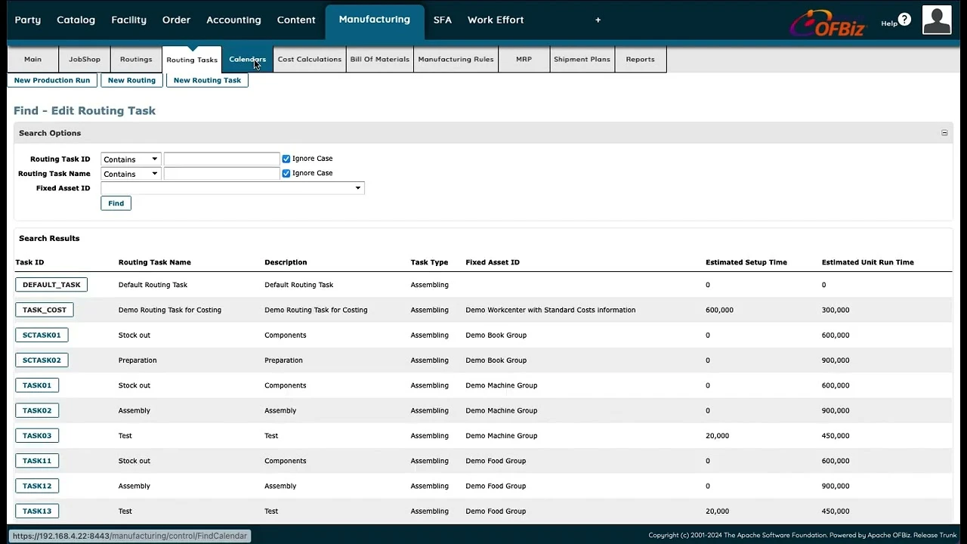Collapse the Search Options panel
Screen dimensions: 967x544
point(944,133)
